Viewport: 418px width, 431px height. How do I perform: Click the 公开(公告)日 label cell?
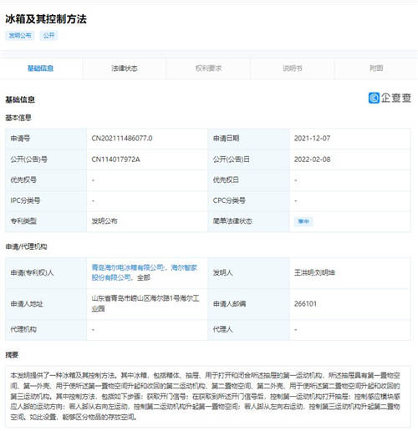click(248, 160)
